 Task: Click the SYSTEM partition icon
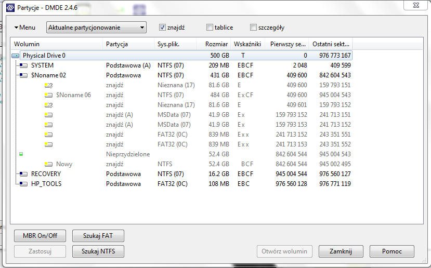(23, 65)
